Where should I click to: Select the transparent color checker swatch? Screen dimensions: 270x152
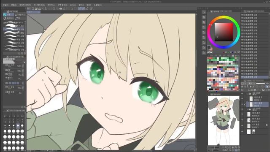210,52
